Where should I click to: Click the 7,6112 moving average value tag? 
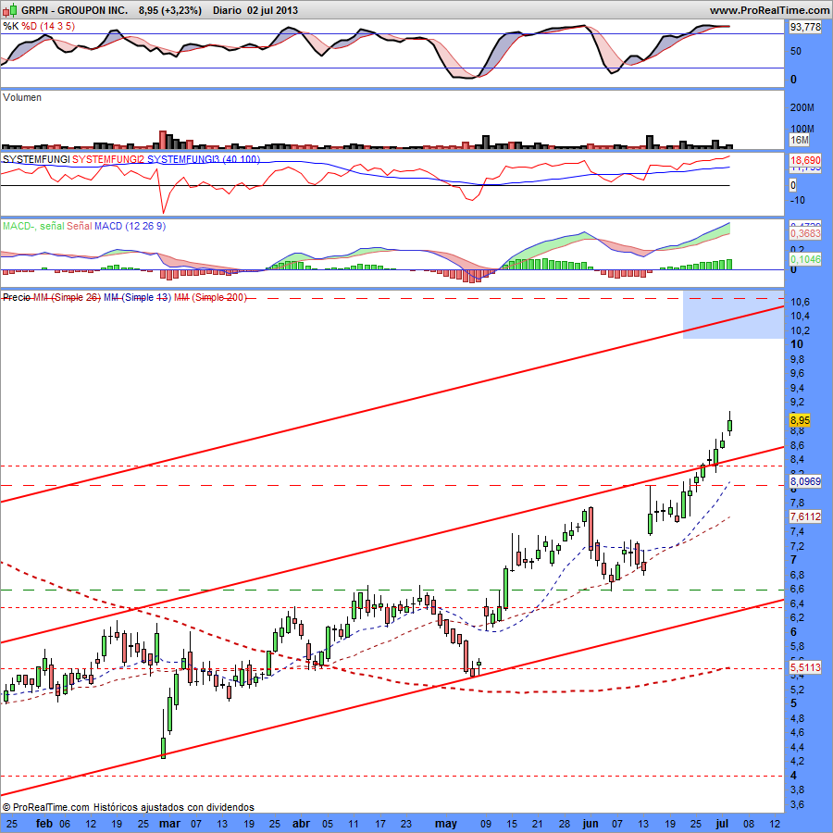(805, 516)
